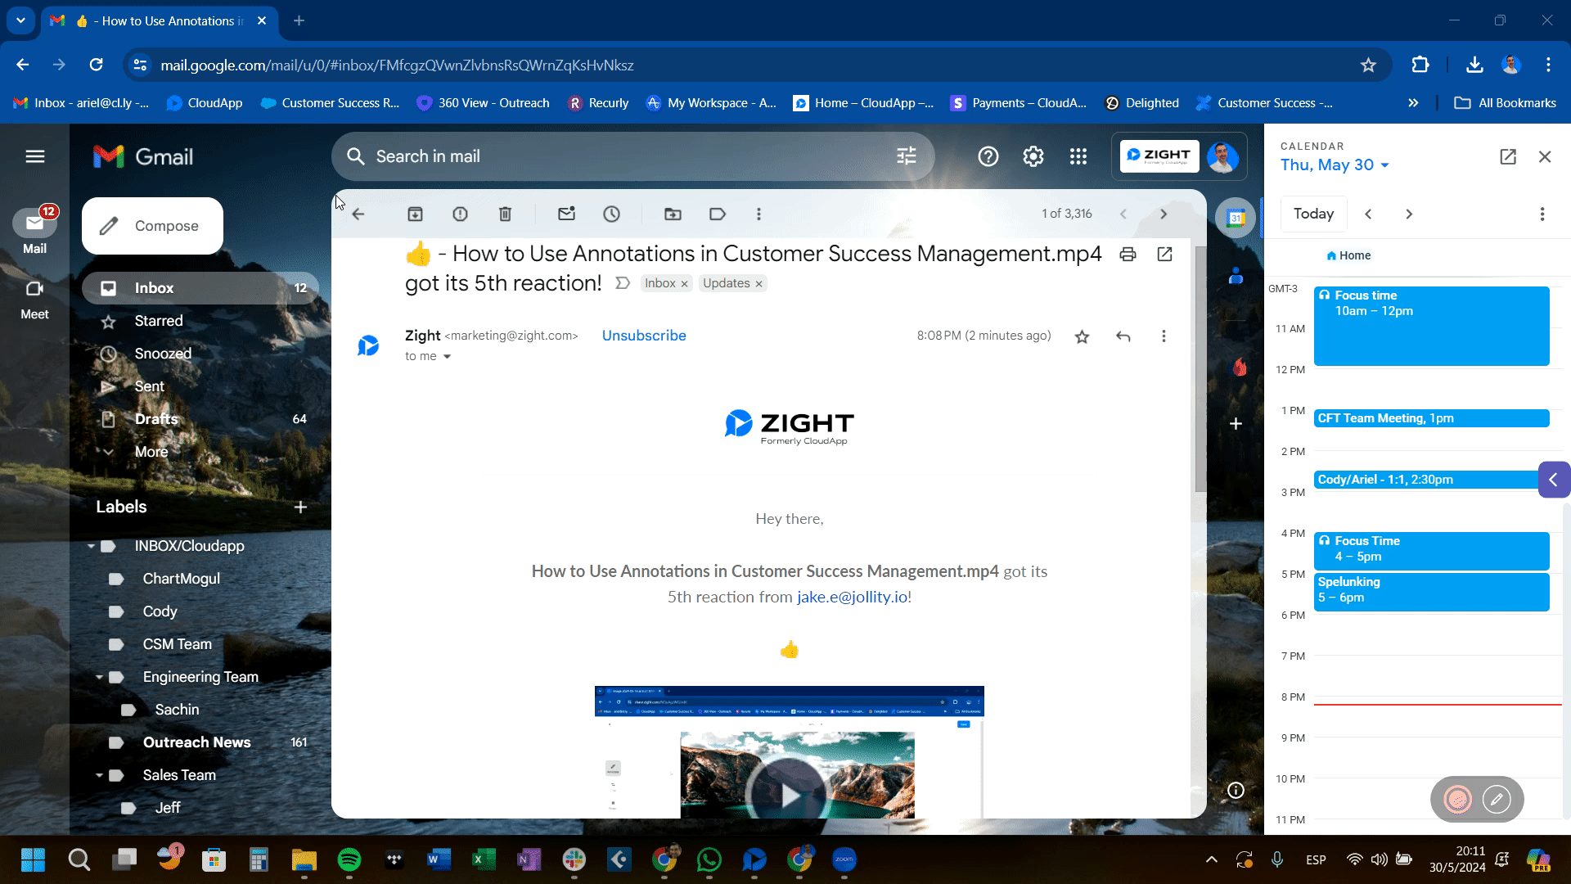Open calendar options three-dot menu
1571x884 pixels.
click(x=1542, y=214)
